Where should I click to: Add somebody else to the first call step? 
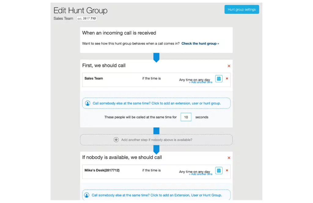click(x=156, y=103)
